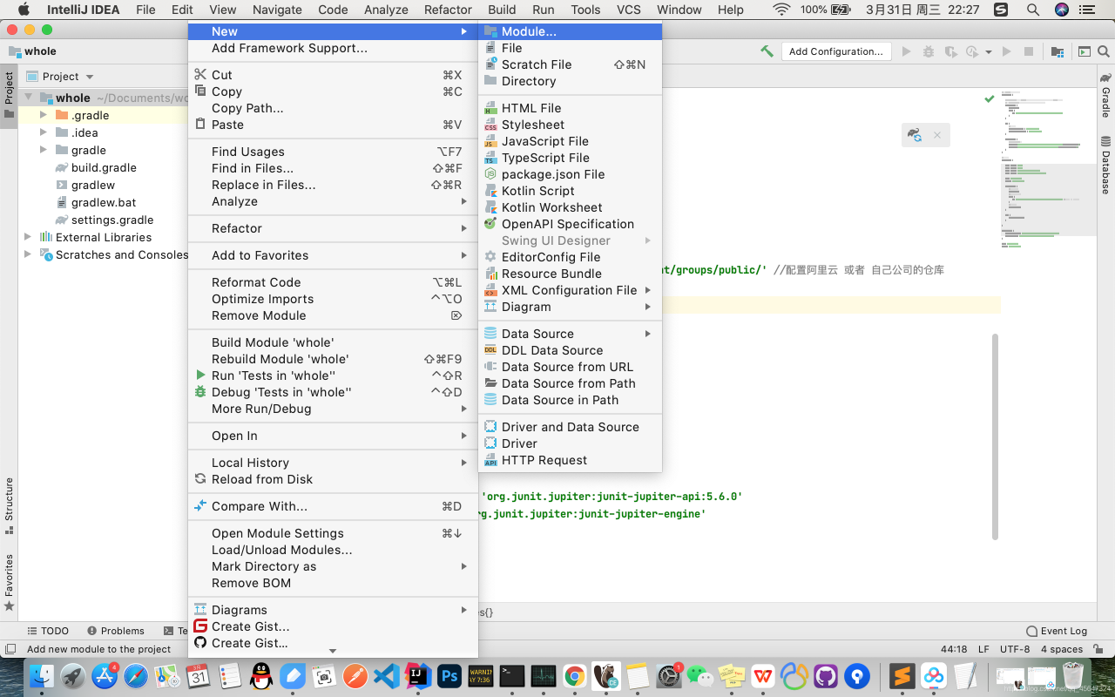Select Reformat Code in the context menu
Viewport: 1115px width, 697px height.
333,282
